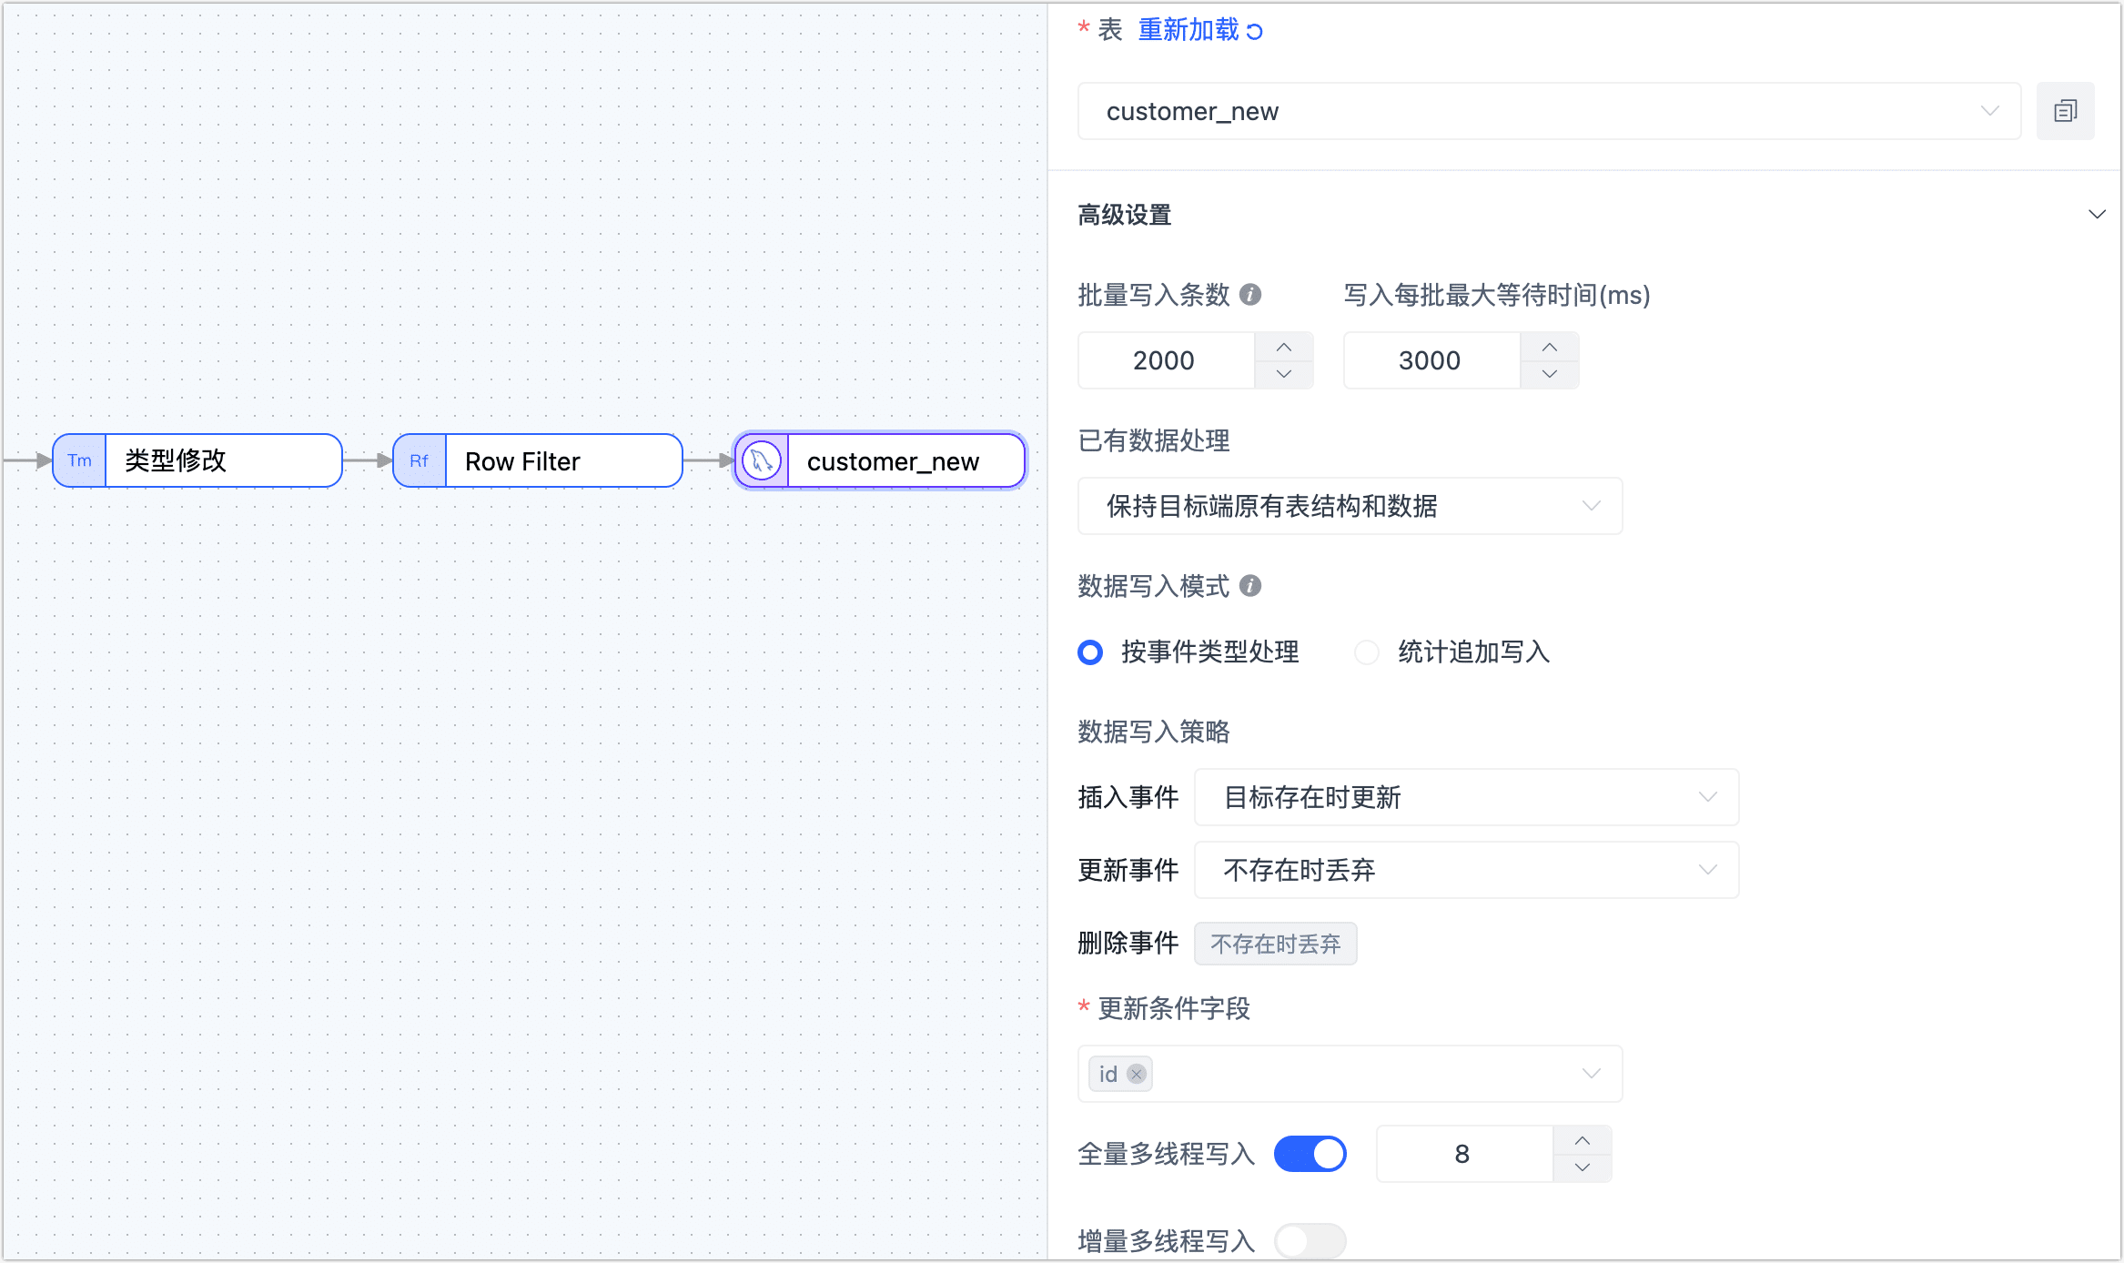Enable the 增量多线程写入 switch

pyautogui.click(x=1310, y=1240)
